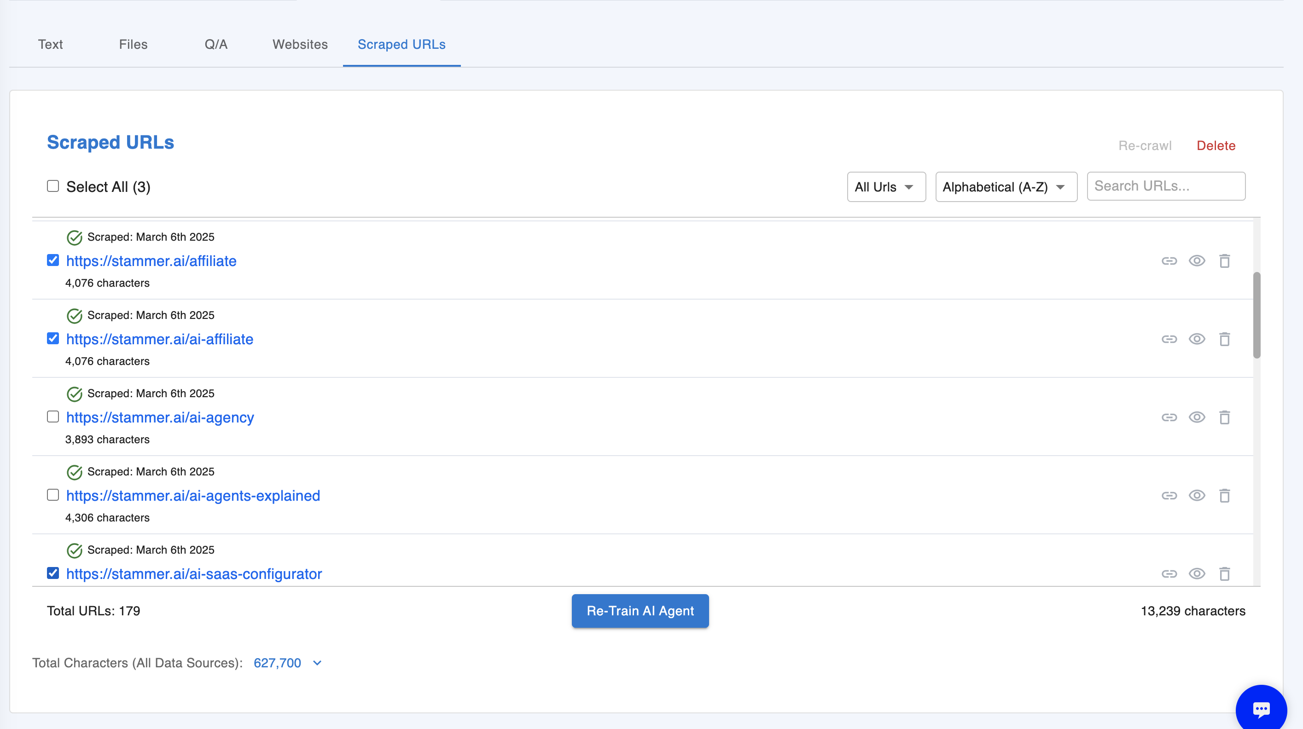Remove ai-agency URL with trash icon
This screenshot has height=729, width=1303.
click(x=1225, y=417)
